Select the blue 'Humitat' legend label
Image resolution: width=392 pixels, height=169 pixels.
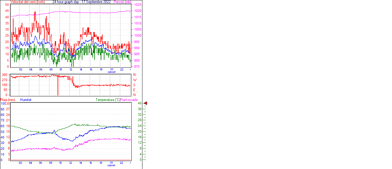point(26,100)
